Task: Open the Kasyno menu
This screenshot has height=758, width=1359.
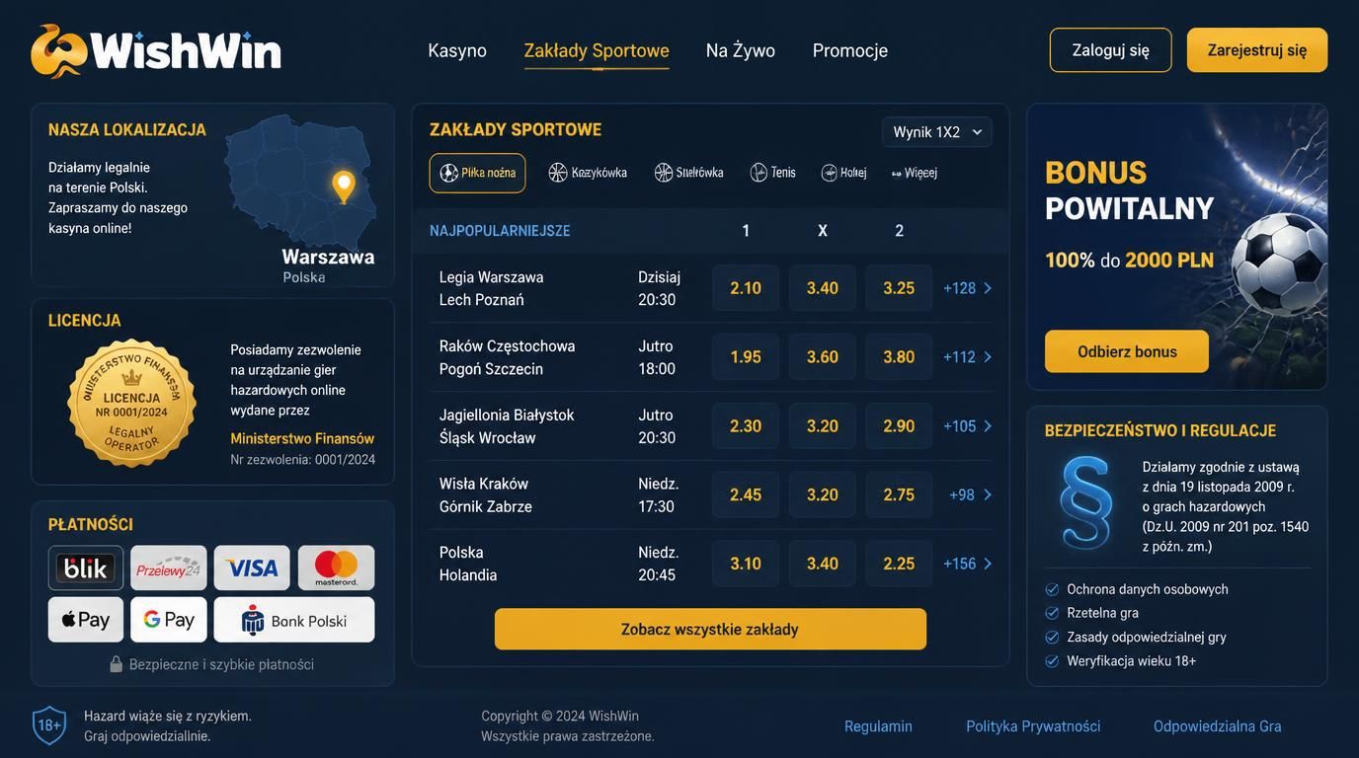Action: (457, 50)
